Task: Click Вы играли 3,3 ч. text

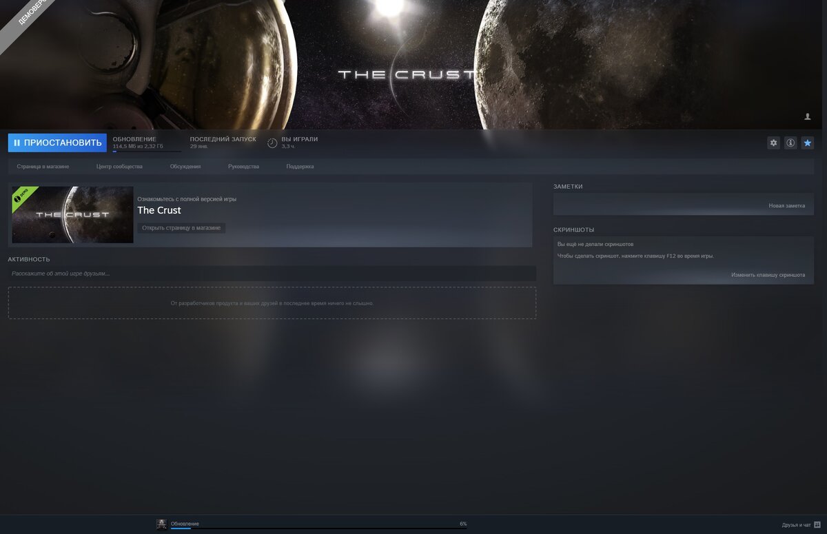Action: [x=300, y=143]
